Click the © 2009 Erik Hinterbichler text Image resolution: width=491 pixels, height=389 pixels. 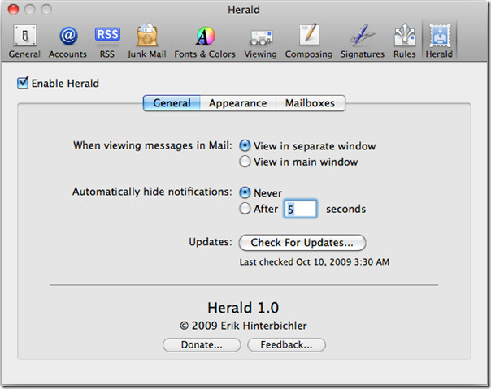pyautogui.click(x=243, y=326)
